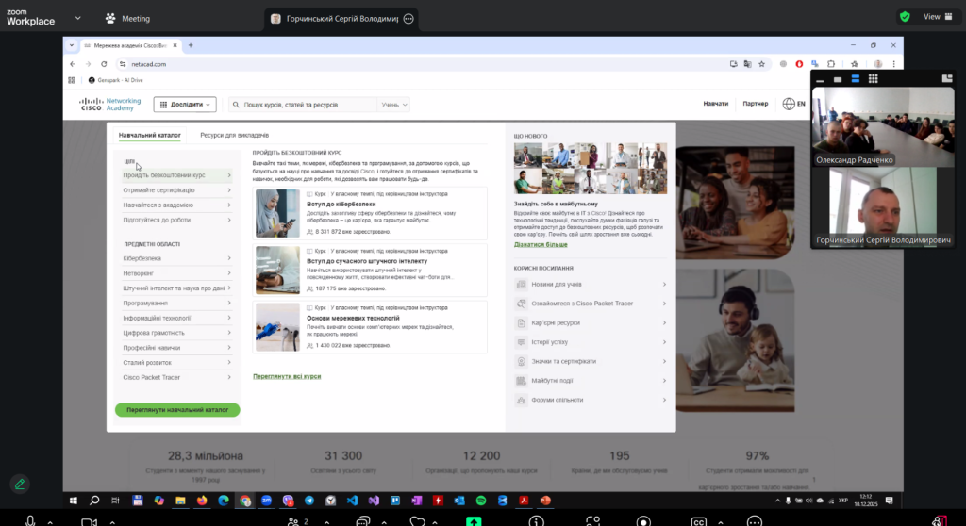This screenshot has width=966, height=526.
Task: Switch to Ресурси для викладачів tab
Action: pos(234,136)
